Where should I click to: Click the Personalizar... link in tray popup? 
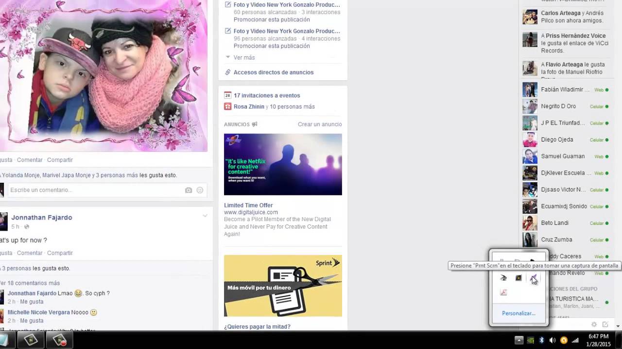518,314
